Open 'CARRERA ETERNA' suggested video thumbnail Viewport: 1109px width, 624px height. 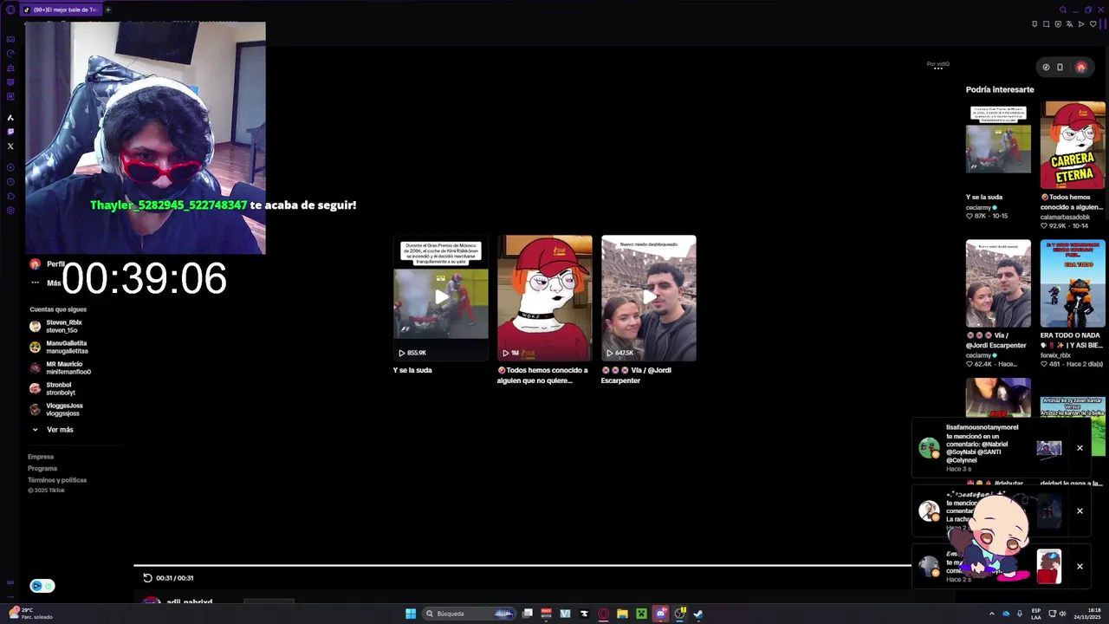[1073, 145]
